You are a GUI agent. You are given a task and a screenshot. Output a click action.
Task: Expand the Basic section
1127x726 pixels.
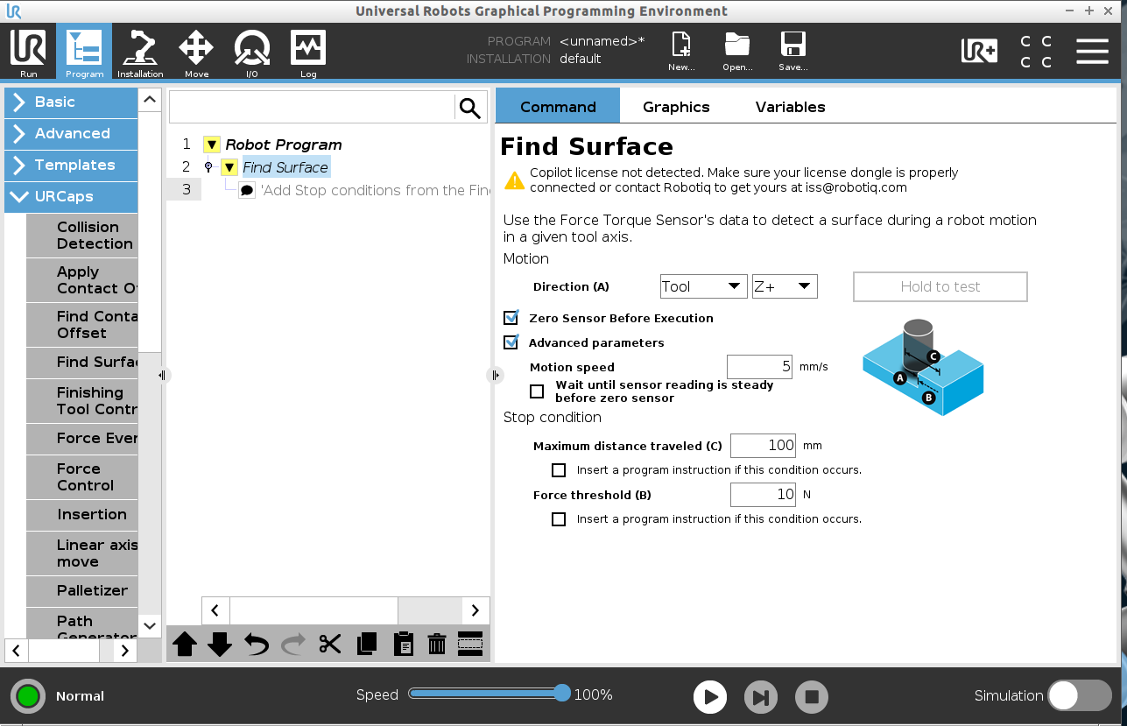click(71, 102)
